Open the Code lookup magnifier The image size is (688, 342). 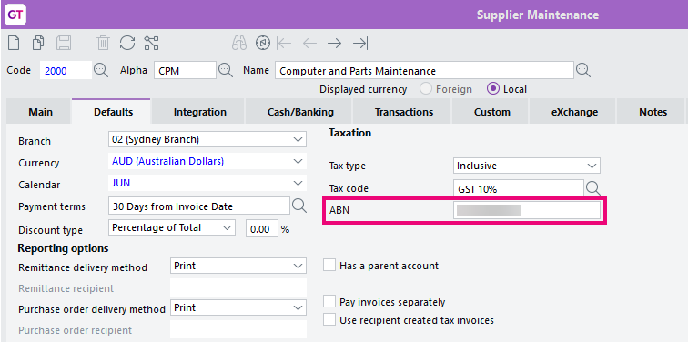tap(101, 70)
